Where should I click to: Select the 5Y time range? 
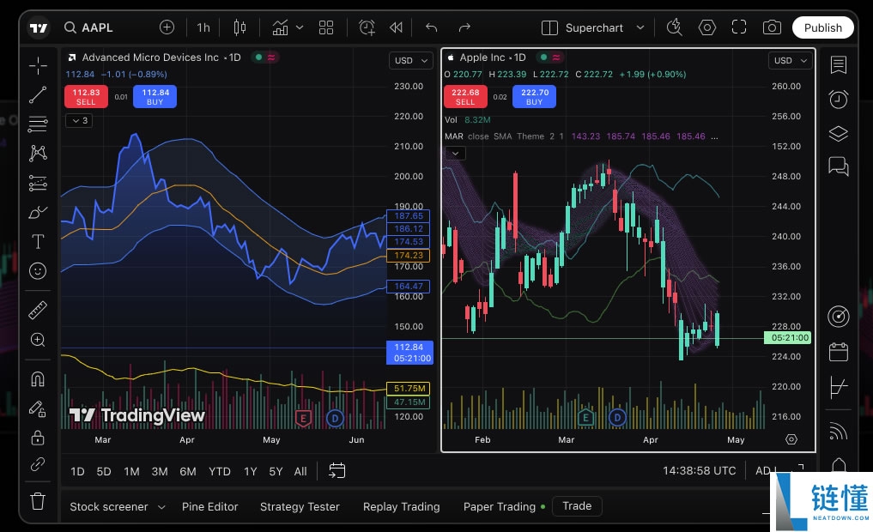pyautogui.click(x=276, y=471)
